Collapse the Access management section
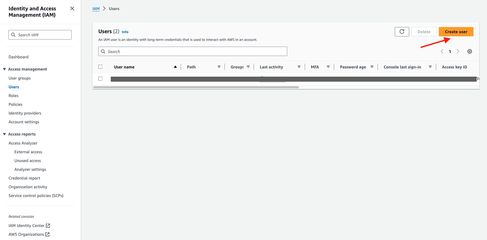The image size is (487, 240). (x=4, y=69)
